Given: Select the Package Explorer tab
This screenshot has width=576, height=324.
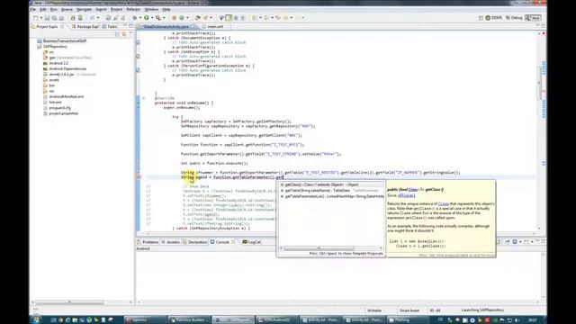Looking at the screenshot, I should click(85, 26).
